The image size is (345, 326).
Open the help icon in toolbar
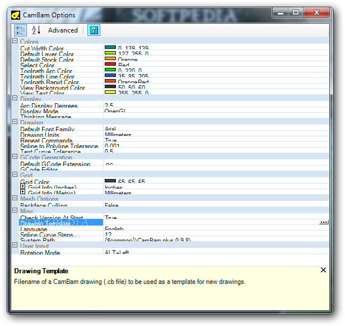(x=94, y=30)
